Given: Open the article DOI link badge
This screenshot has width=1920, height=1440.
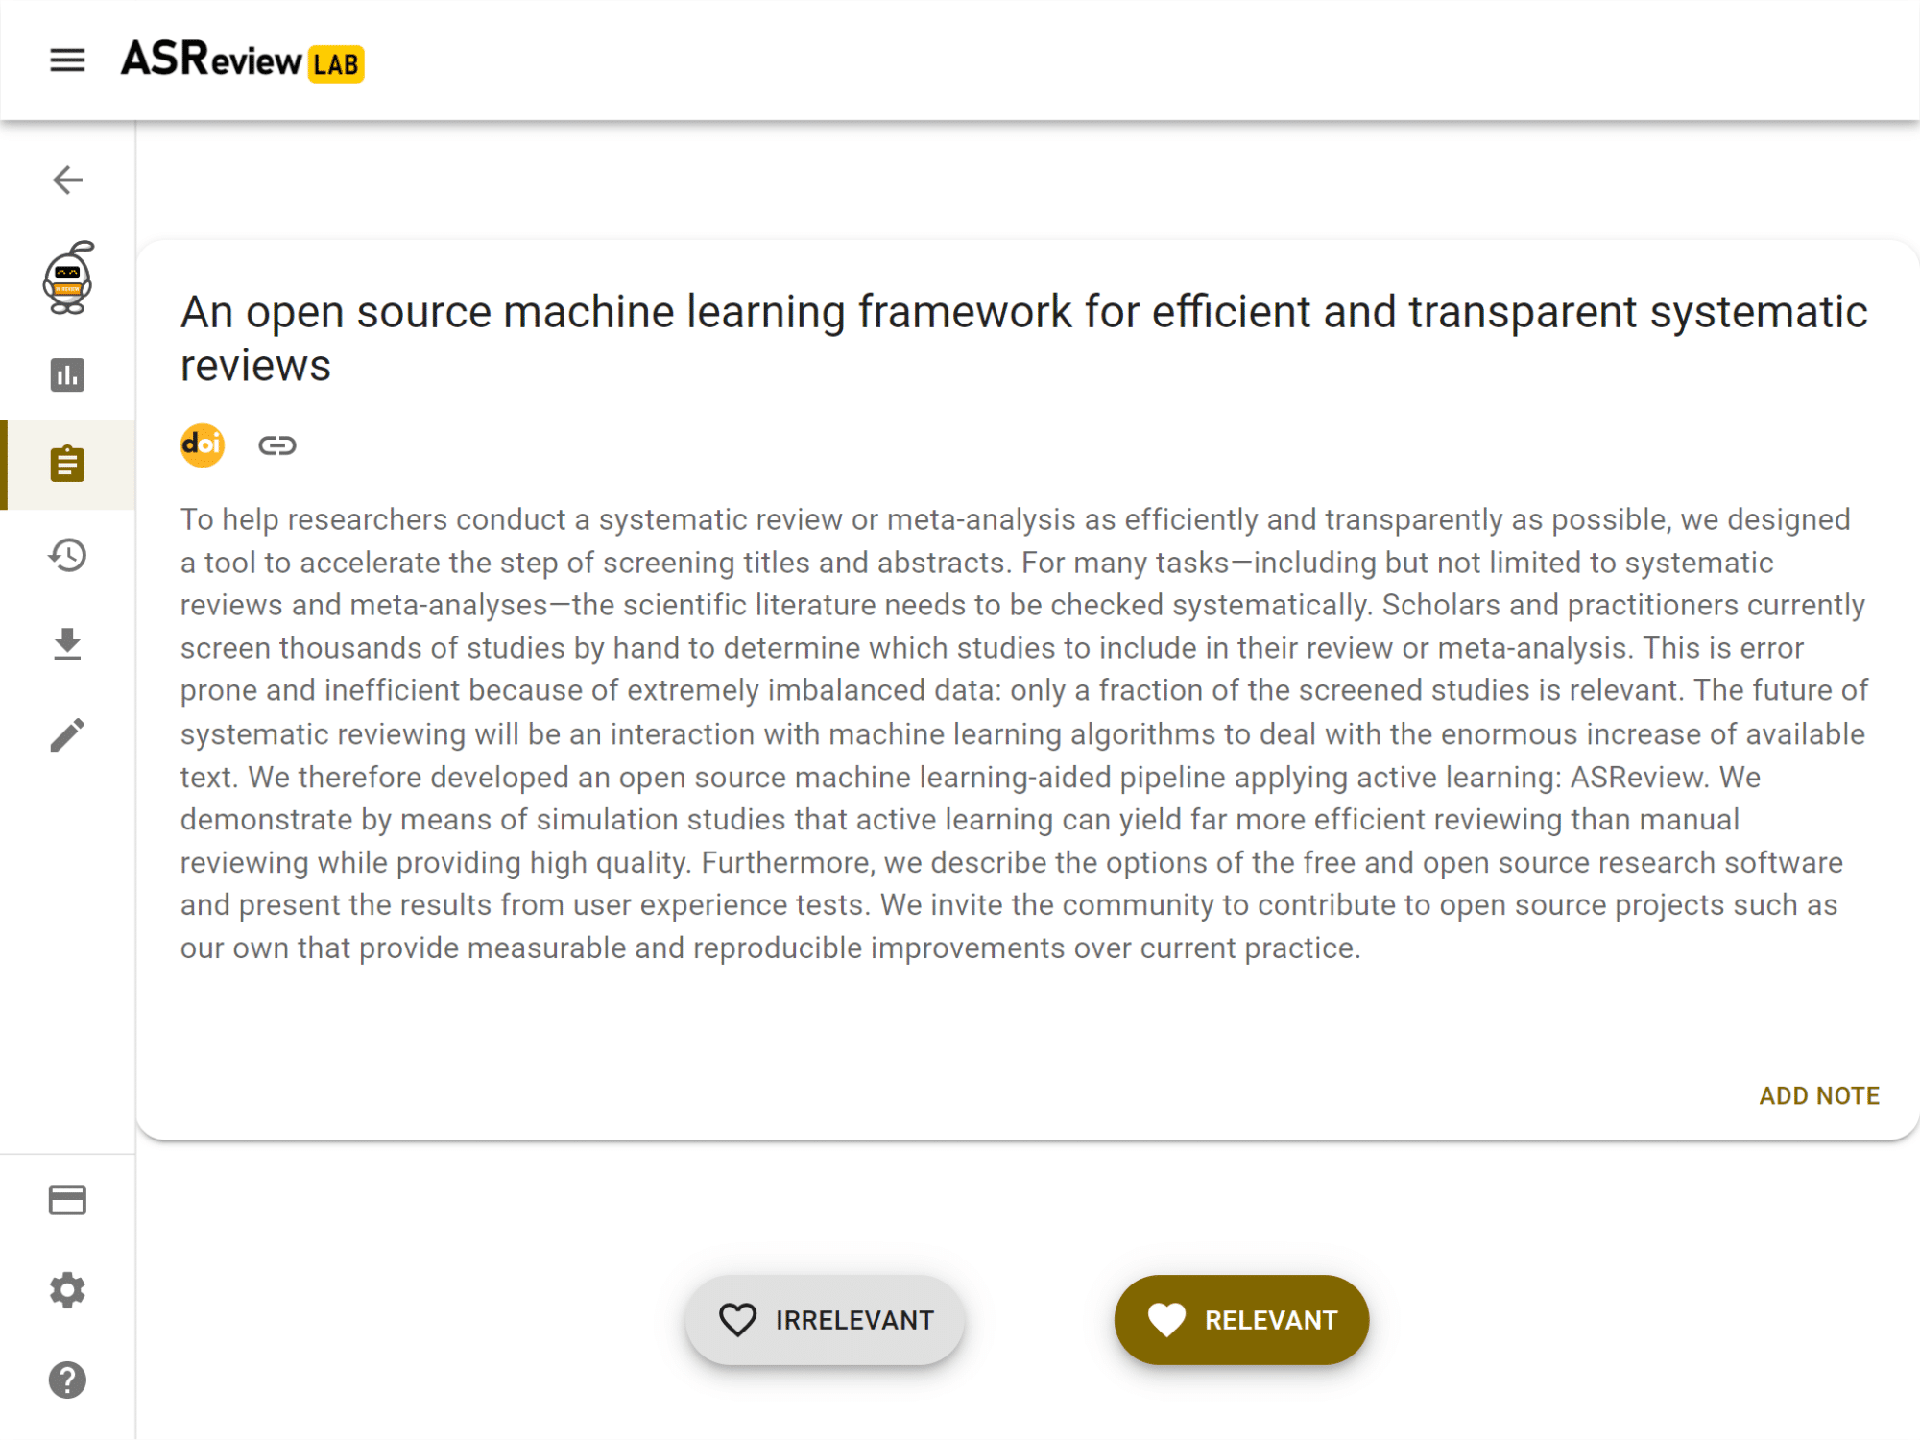Looking at the screenshot, I should (203, 445).
